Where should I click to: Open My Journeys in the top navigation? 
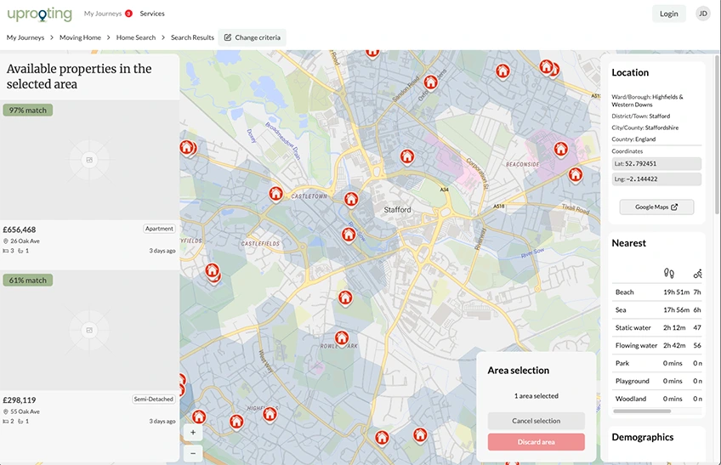[x=102, y=14]
